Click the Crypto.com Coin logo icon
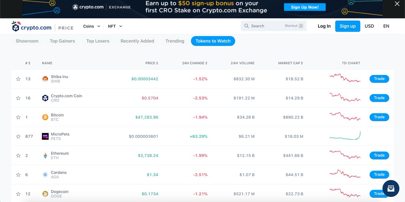405x202 pixels. click(45, 98)
